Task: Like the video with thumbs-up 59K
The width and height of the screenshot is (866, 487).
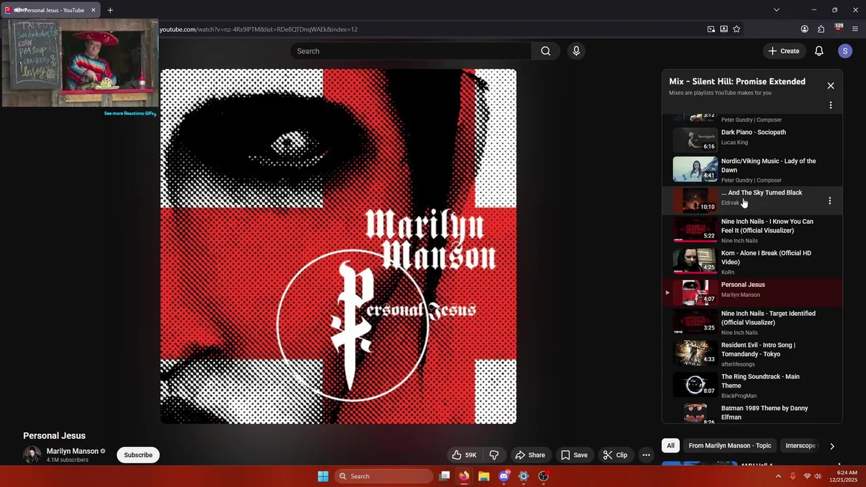Action: 464,455
